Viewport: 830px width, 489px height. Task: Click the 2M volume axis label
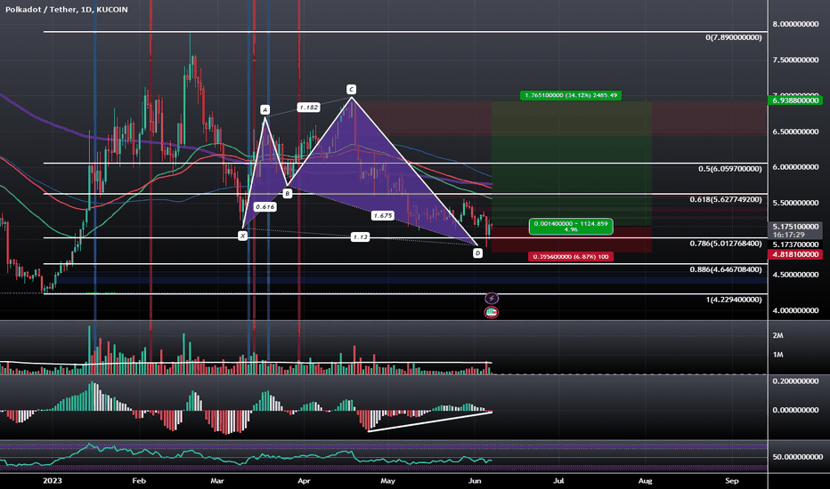click(x=777, y=335)
